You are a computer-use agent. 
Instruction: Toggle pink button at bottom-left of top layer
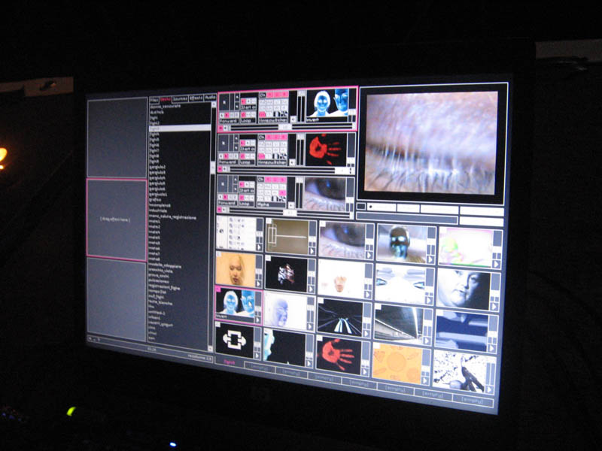pyautogui.click(x=220, y=128)
